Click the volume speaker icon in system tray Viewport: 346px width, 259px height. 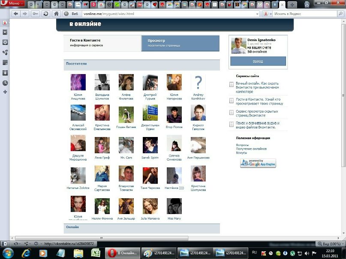point(307,253)
